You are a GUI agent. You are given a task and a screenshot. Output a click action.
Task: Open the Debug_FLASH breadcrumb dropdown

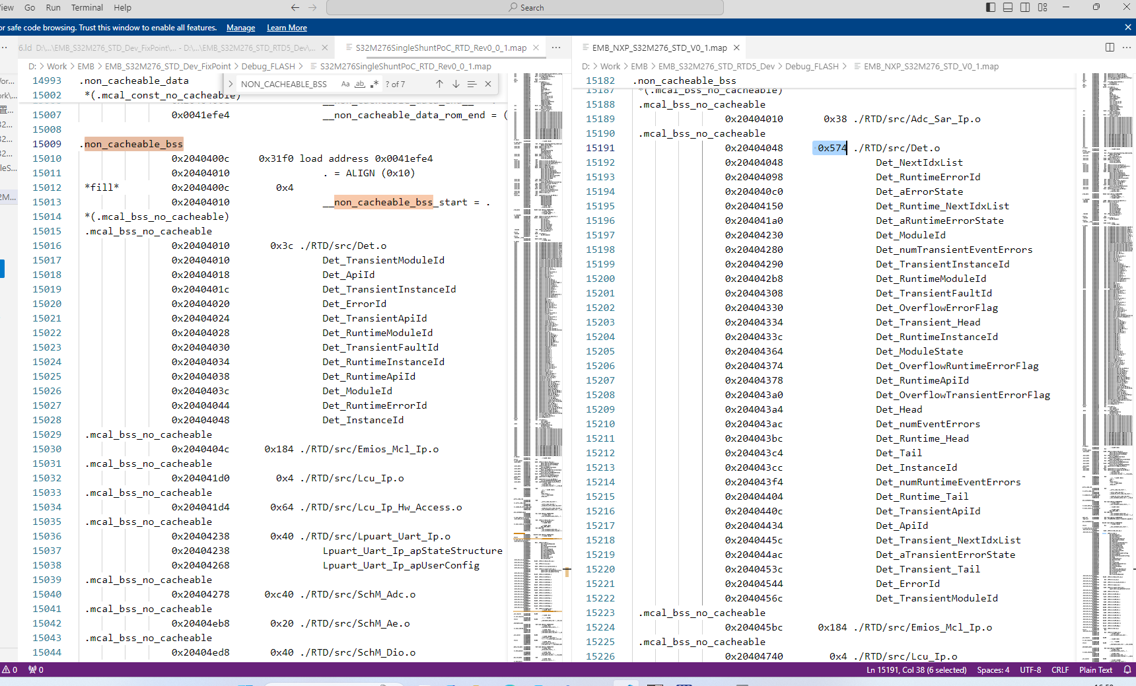268,66
